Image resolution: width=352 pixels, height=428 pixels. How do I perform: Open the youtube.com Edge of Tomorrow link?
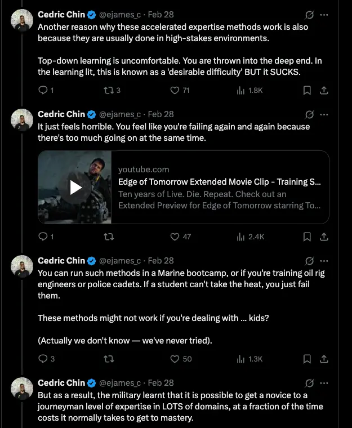(220, 181)
